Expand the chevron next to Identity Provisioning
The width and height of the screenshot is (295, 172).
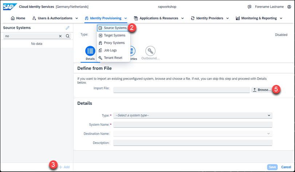(126, 19)
